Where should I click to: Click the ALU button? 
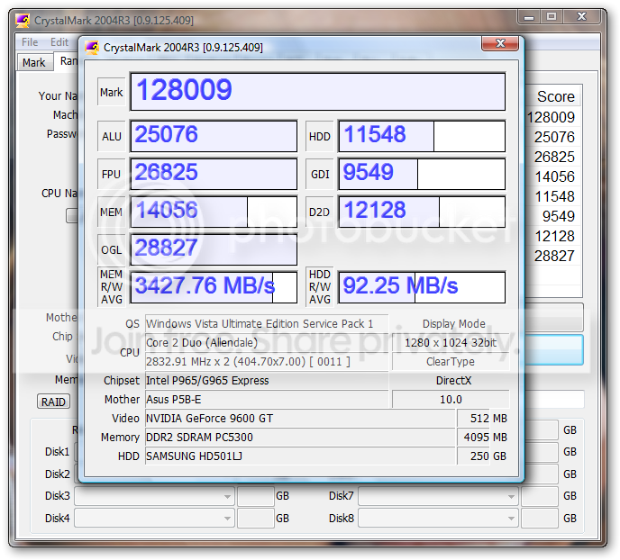112,136
